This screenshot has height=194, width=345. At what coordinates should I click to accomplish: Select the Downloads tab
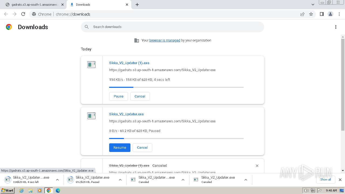tap(99, 5)
